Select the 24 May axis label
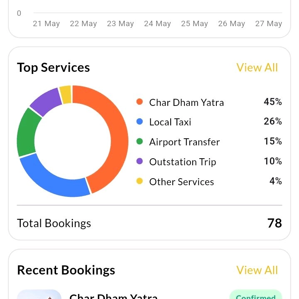299x299 pixels. (157, 24)
